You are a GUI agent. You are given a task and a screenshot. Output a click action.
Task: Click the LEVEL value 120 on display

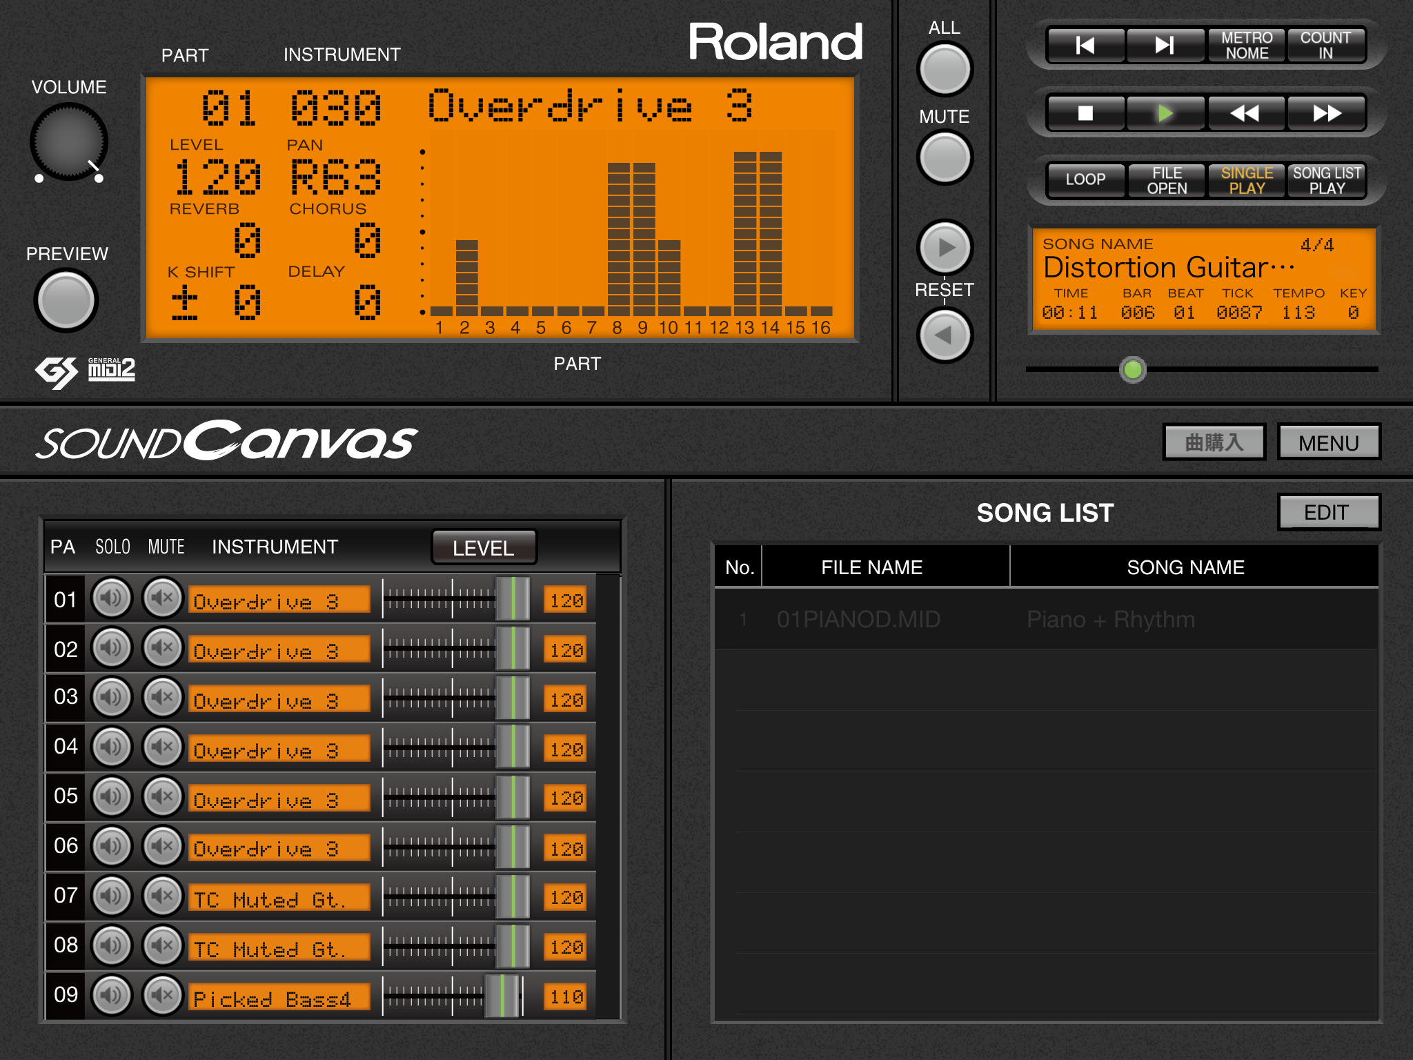point(217,177)
